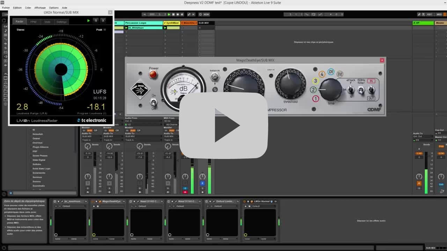Open the Options menu
Viewport: 447px width, 251px height.
click(x=54, y=8)
